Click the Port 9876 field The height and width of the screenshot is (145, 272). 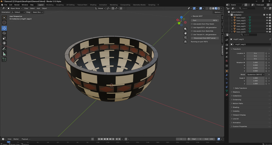(205, 20)
